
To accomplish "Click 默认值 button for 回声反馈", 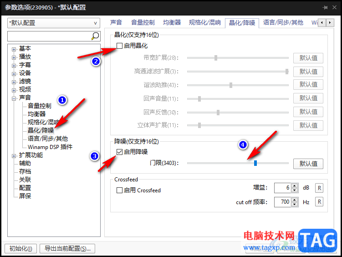I will [308, 112].
